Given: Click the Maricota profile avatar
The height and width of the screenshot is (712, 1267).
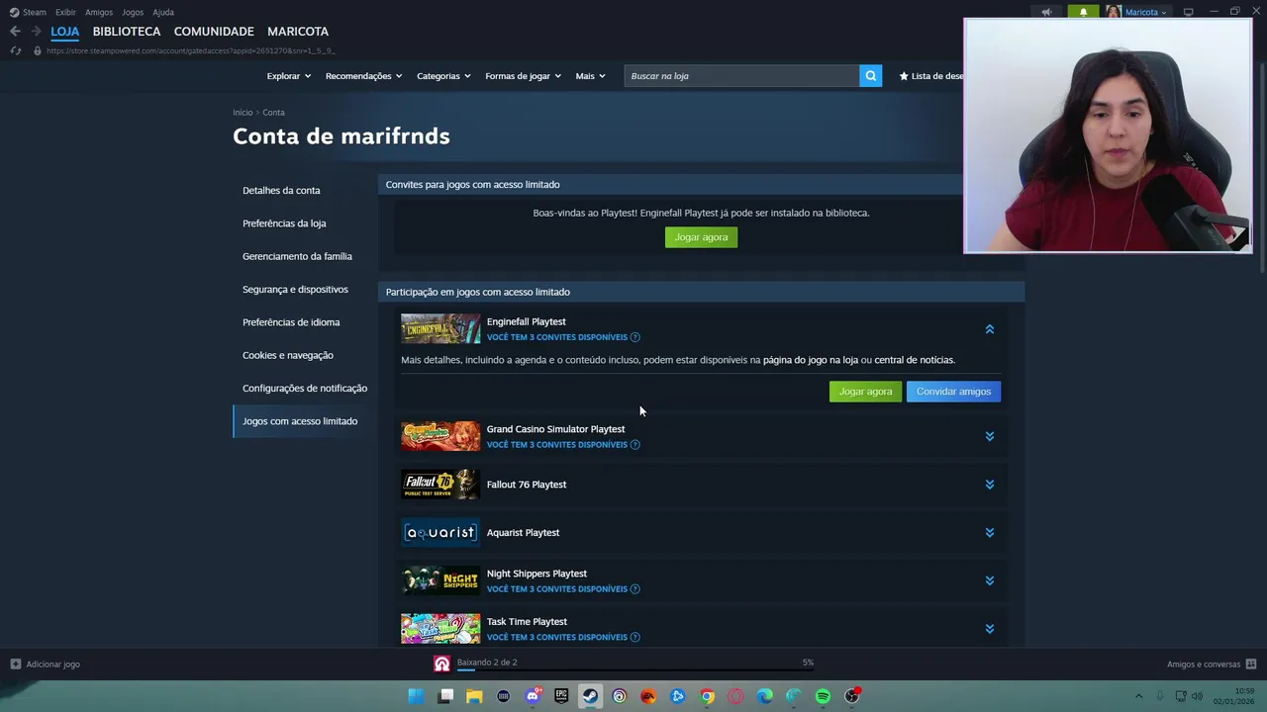Looking at the screenshot, I should pos(1114,12).
